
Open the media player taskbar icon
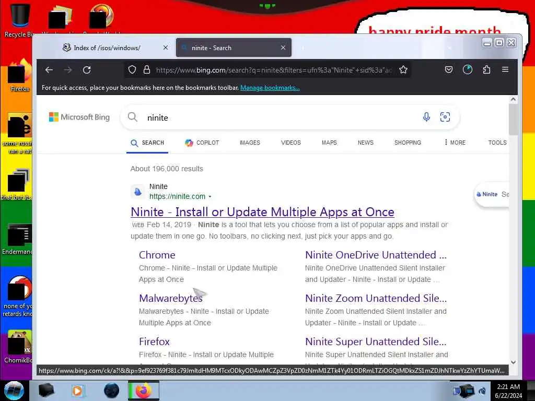pos(77,391)
